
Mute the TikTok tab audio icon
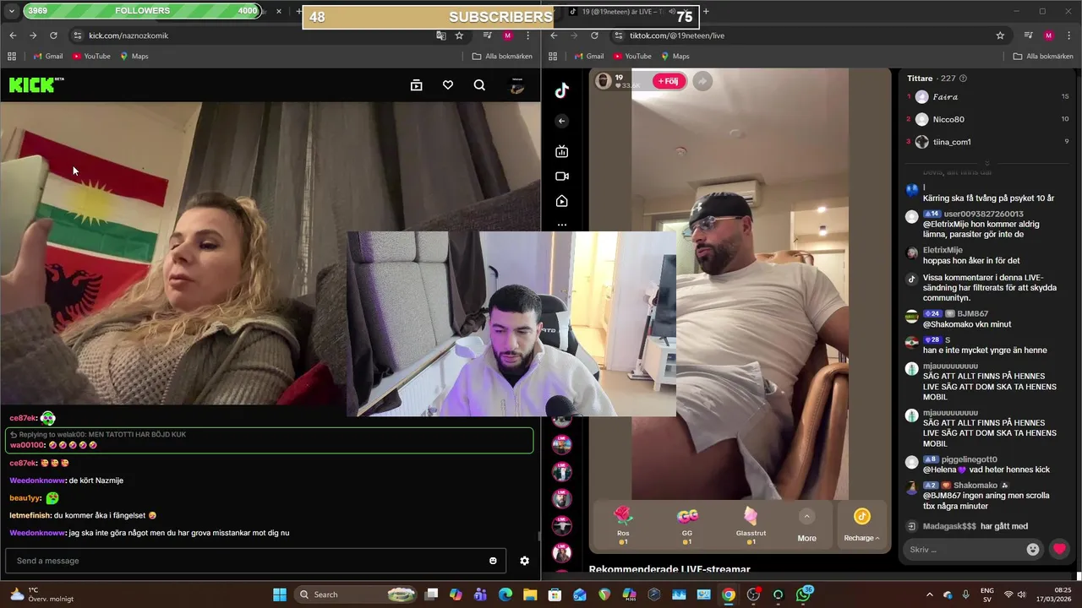click(673, 12)
